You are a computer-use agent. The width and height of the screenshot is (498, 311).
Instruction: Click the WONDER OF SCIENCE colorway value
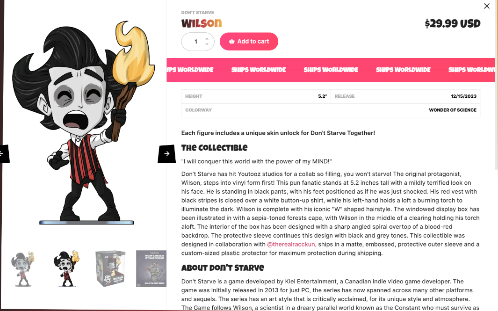click(x=453, y=110)
